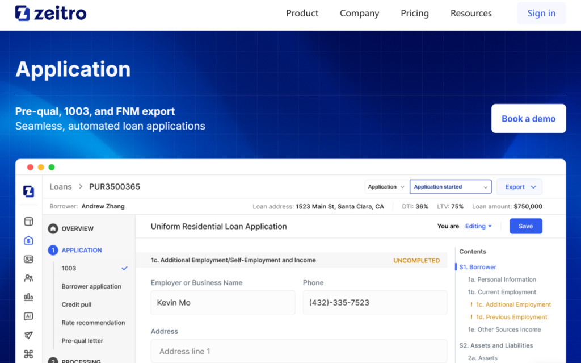Jump to 1c. Additional Employment
The image size is (581, 363).
(513, 304)
